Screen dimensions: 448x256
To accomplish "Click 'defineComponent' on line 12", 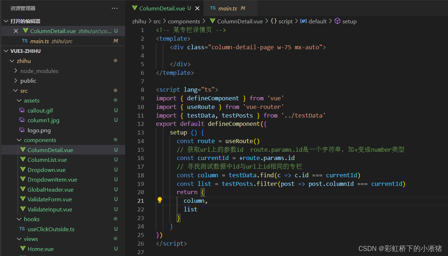I will point(234,124).
